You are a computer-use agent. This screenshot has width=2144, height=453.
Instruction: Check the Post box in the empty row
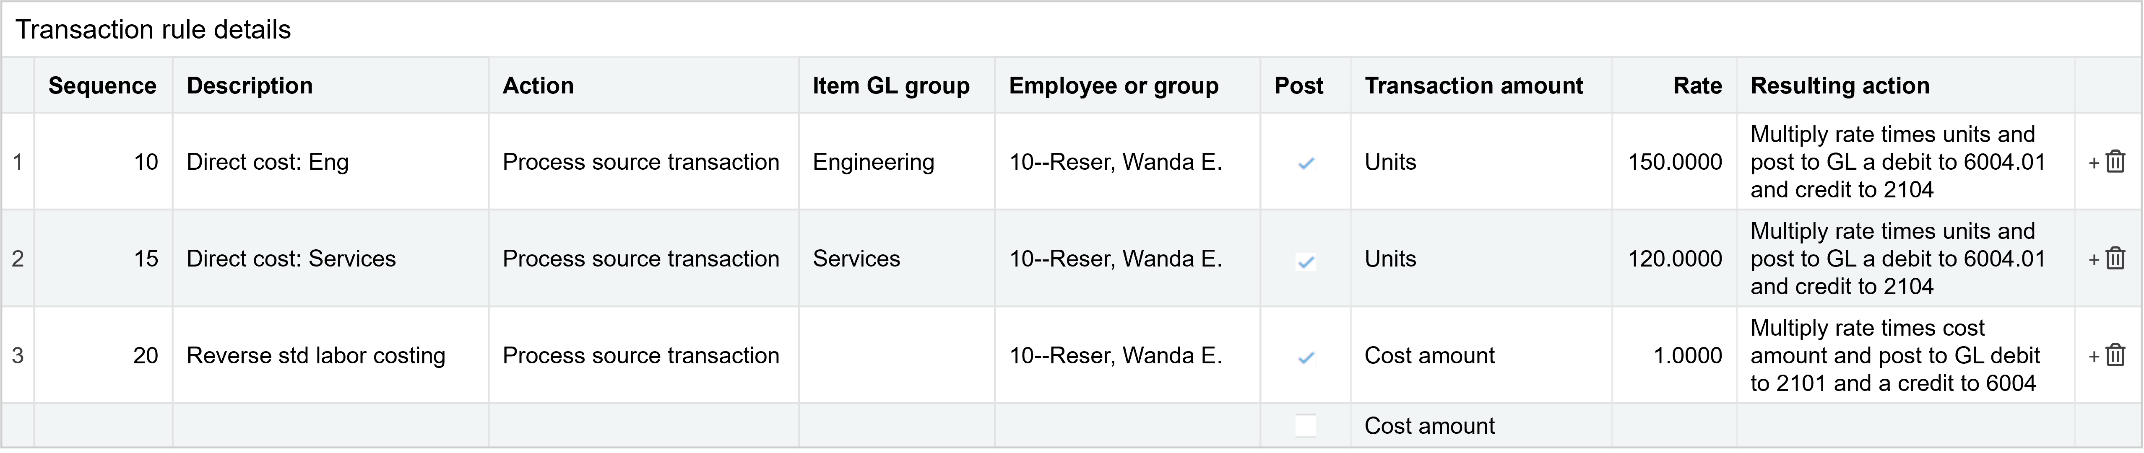click(1306, 426)
